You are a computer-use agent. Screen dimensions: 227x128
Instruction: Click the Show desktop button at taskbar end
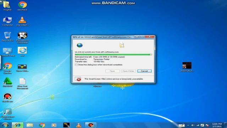pos(226,125)
